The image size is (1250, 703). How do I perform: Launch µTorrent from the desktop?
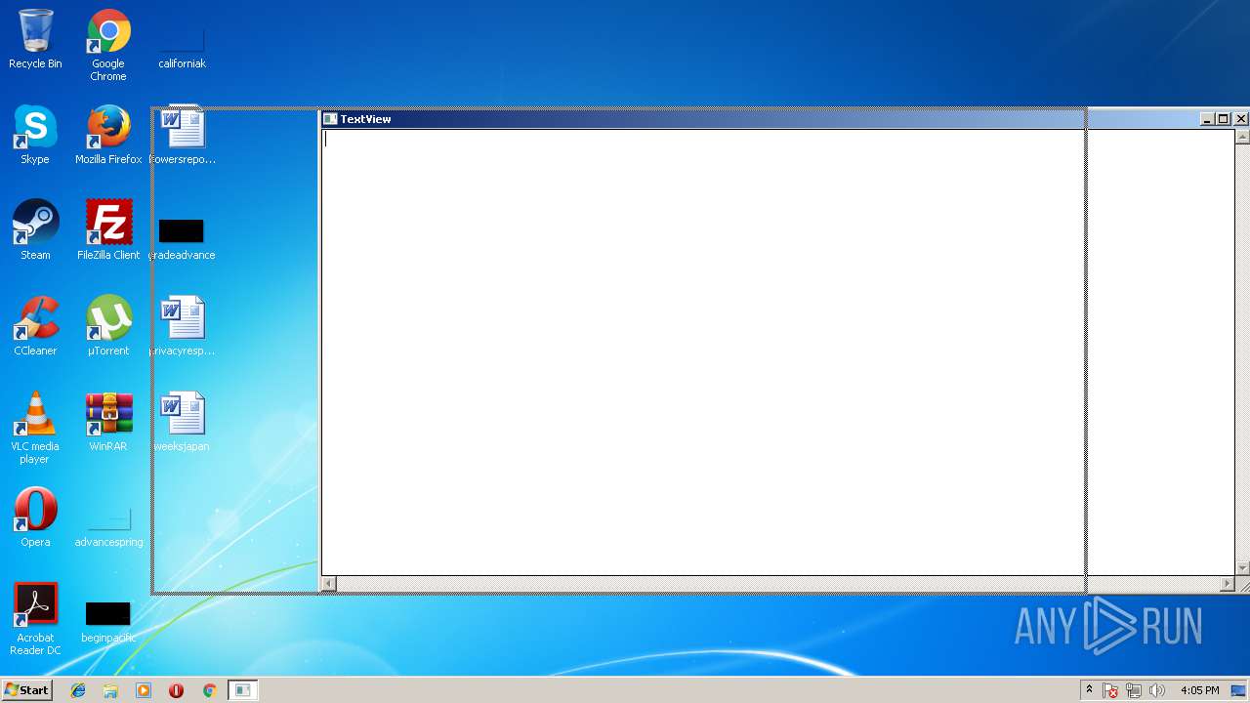pos(108,327)
